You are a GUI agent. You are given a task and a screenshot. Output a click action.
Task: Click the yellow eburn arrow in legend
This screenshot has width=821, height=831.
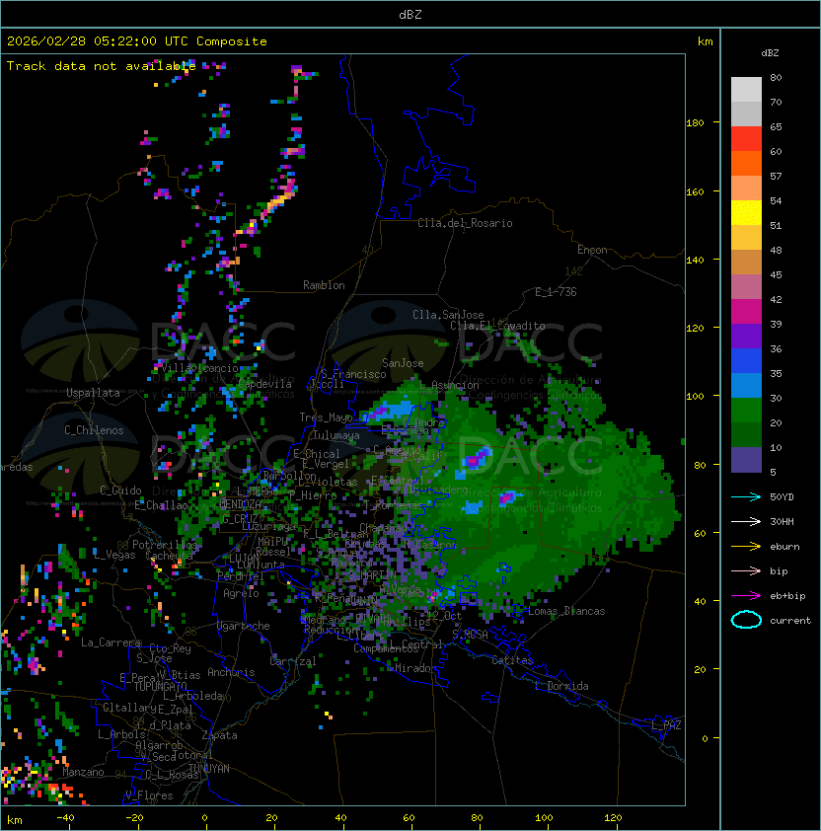[746, 547]
